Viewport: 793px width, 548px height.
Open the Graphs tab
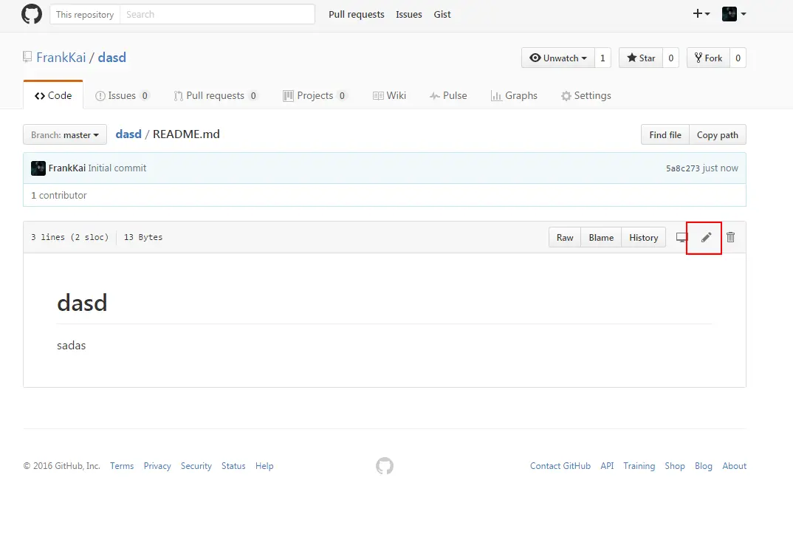tap(514, 95)
